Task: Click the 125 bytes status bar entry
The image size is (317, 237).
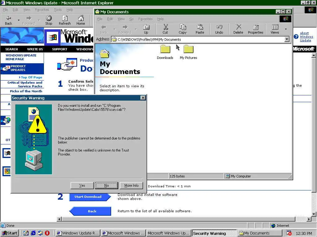Action: [177, 176]
